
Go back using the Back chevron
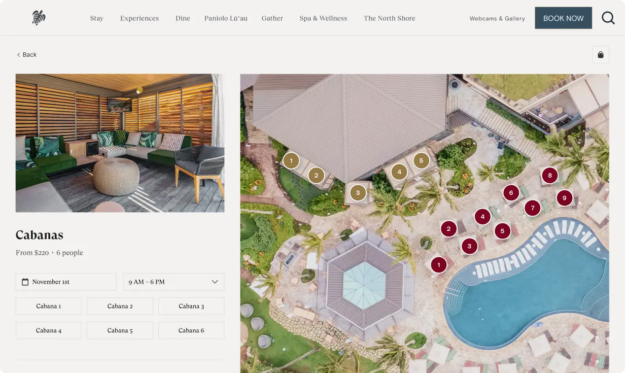[x=26, y=55]
